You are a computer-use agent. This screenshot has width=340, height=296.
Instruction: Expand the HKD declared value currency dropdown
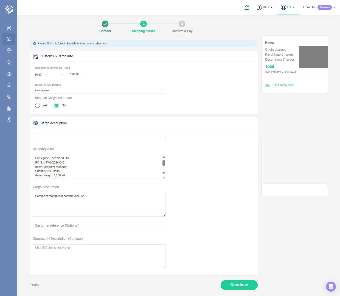tap(49, 75)
